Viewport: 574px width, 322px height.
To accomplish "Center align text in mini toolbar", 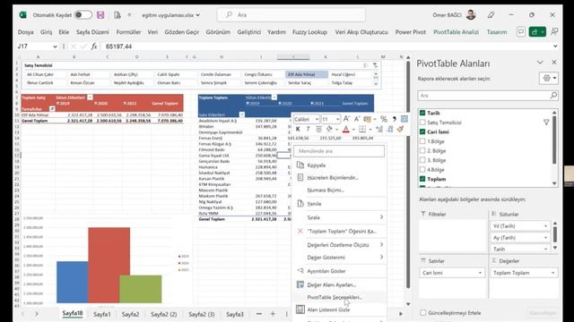I will pos(318,129).
